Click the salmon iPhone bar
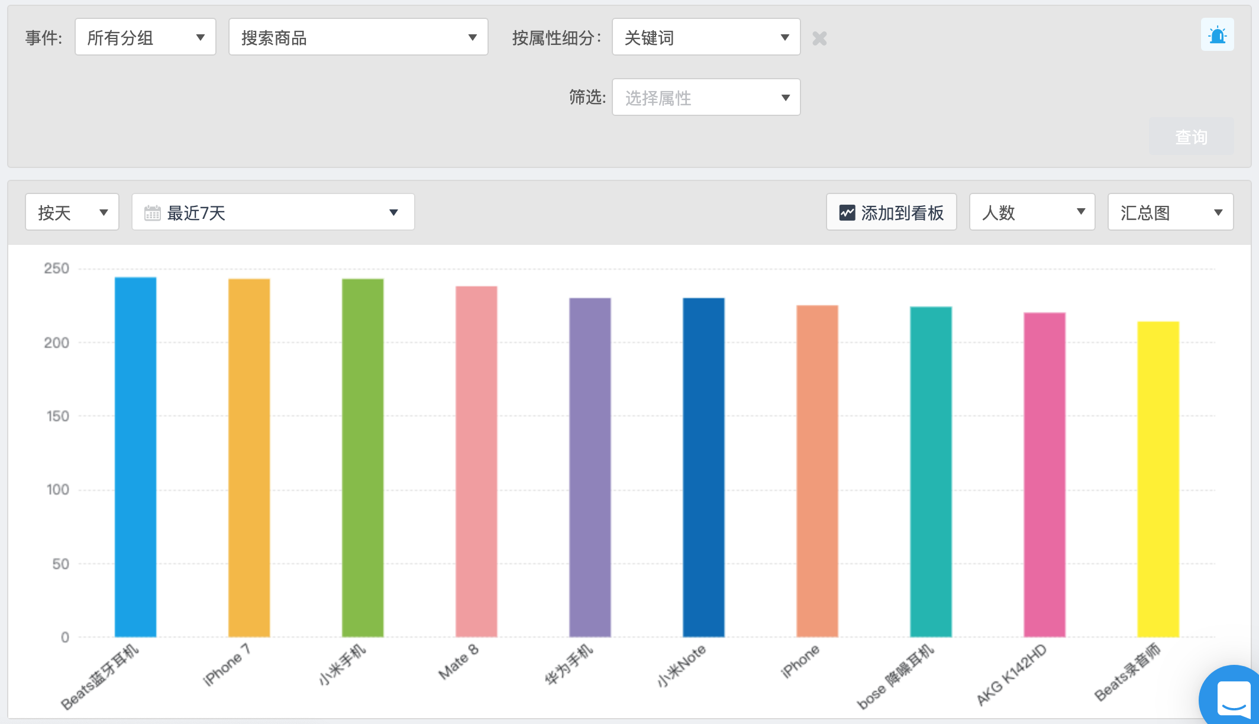Viewport: 1259px width, 724px height. (x=817, y=471)
